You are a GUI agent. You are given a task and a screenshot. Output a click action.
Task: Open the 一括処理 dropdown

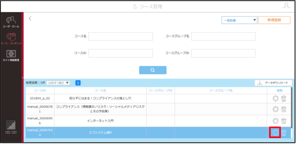pos(239,20)
